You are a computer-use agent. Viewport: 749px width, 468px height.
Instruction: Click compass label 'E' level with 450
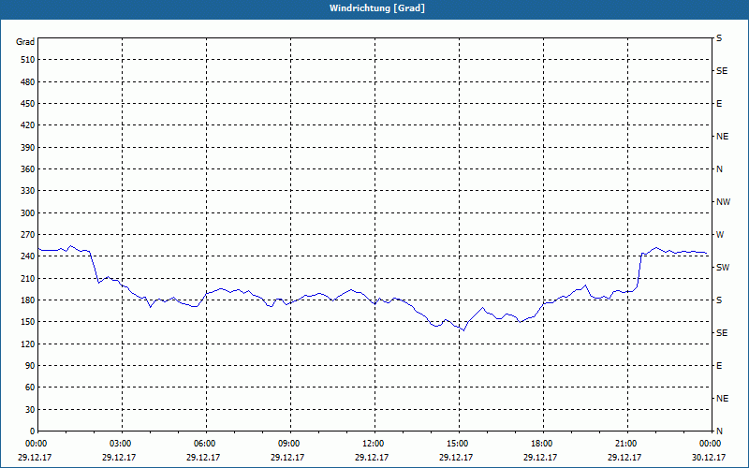pyautogui.click(x=719, y=104)
